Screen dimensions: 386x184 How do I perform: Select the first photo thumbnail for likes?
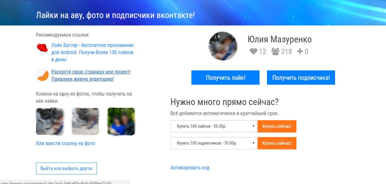point(50,121)
